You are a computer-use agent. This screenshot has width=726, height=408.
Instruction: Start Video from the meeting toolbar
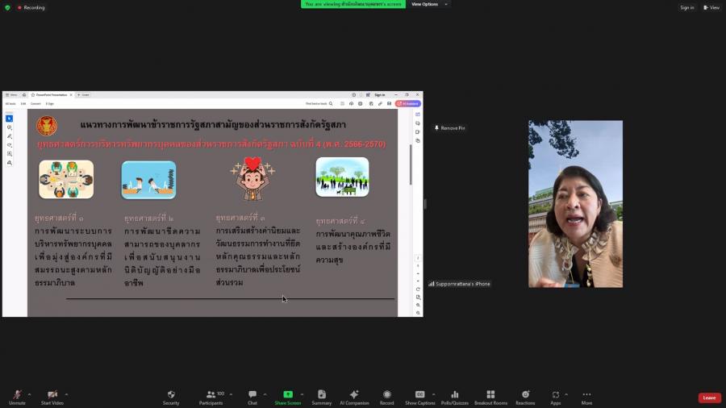pyautogui.click(x=52, y=397)
